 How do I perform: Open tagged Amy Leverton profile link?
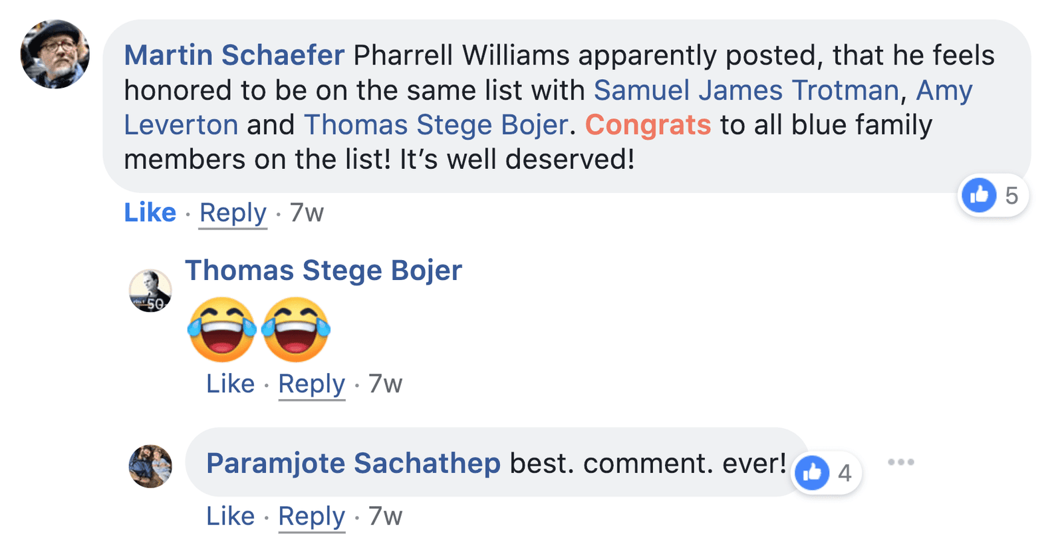[943, 90]
